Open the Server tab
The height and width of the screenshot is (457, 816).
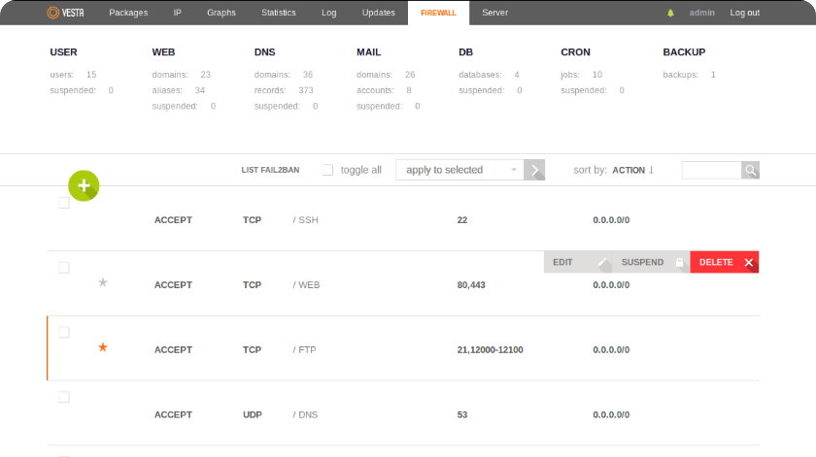tap(494, 13)
